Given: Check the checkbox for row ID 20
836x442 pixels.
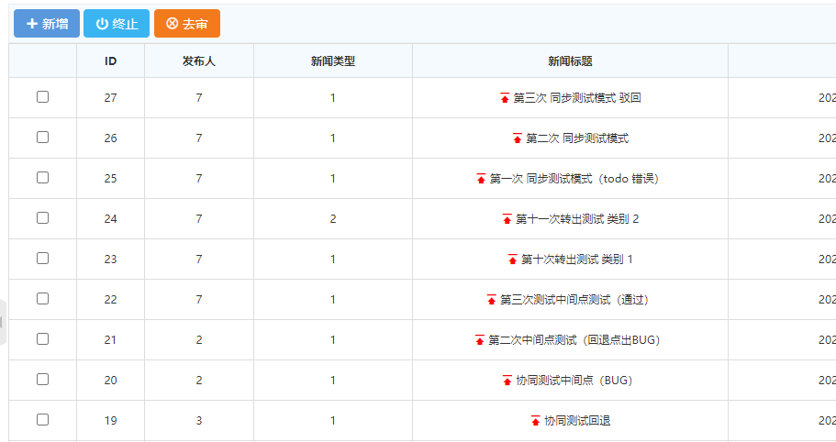Looking at the screenshot, I should click(x=42, y=379).
